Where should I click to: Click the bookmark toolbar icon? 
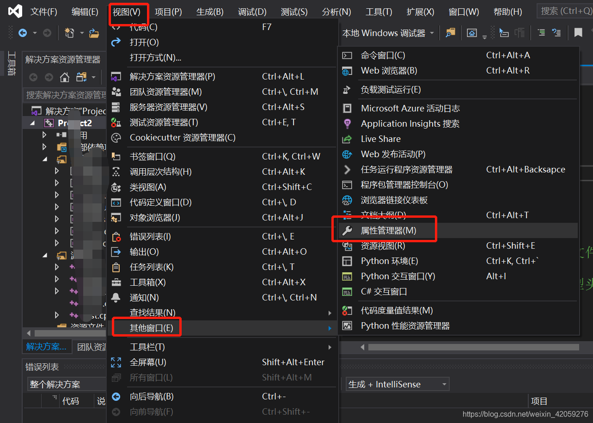(578, 33)
